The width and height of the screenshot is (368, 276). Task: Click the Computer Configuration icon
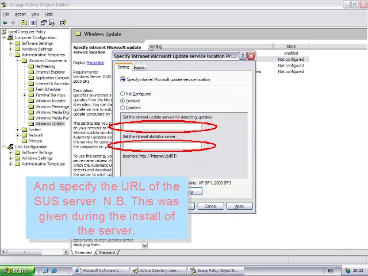click(10, 37)
